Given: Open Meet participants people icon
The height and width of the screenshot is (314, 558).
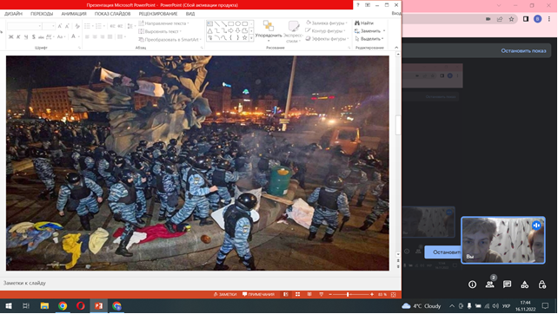Looking at the screenshot, I should click(x=489, y=285).
